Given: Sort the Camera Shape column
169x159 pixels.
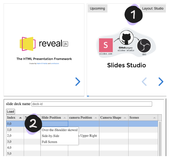Looking at the screenshot, I should tap(125, 118).
